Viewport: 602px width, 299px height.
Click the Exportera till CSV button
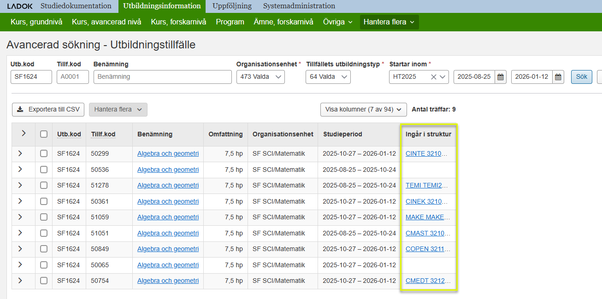pos(48,110)
